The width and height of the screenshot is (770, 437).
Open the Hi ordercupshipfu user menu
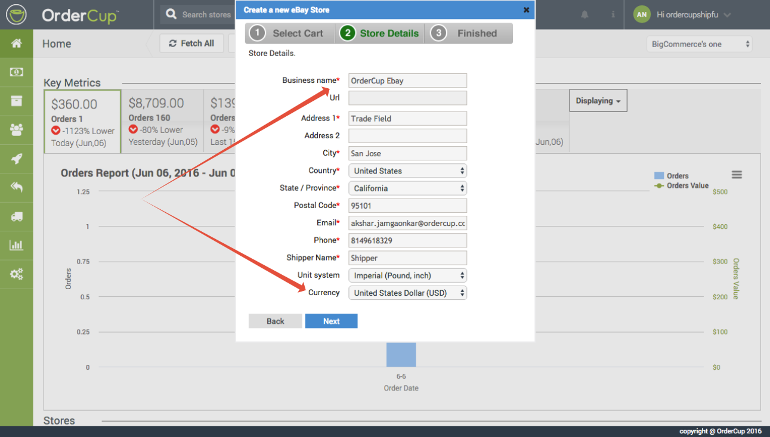pos(693,15)
